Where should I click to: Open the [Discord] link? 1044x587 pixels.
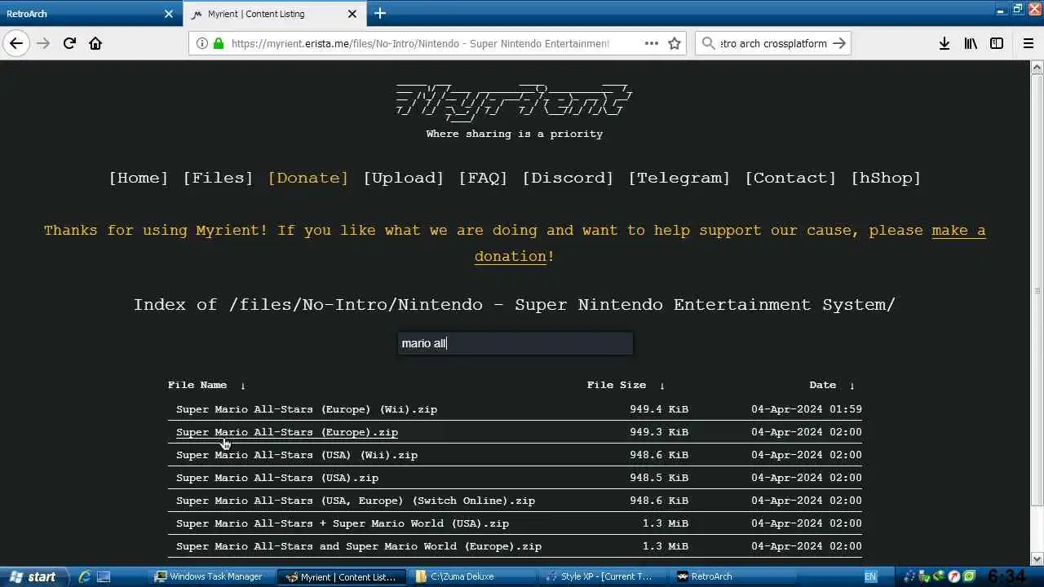coord(568,178)
